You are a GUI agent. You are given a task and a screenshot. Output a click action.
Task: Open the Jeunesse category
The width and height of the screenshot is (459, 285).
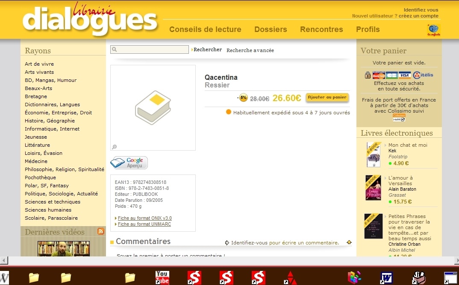pyautogui.click(x=36, y=137)
